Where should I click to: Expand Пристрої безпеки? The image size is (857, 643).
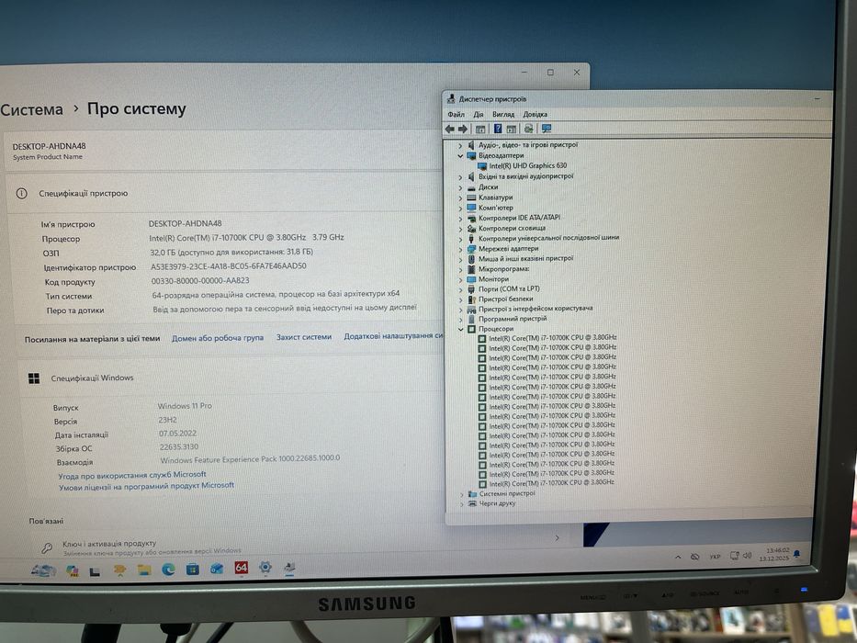(x=460, y=299)
